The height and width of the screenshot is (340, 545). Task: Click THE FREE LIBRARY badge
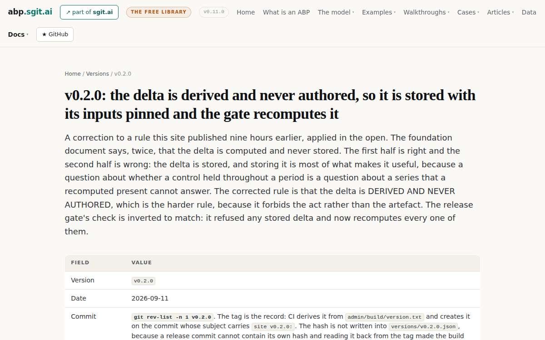coord(159,12)
